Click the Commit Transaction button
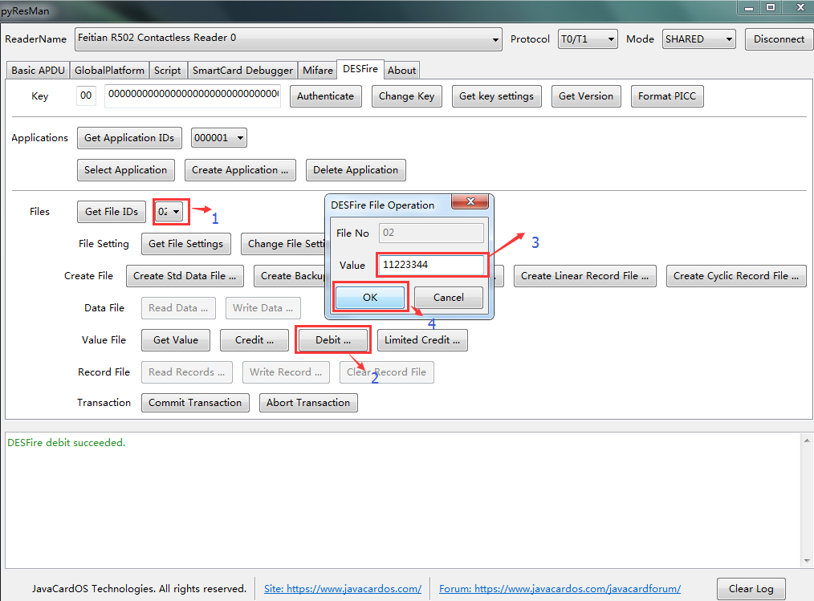Screen dimensions: 814x601 pyautogui.click(x=195, y=402)
